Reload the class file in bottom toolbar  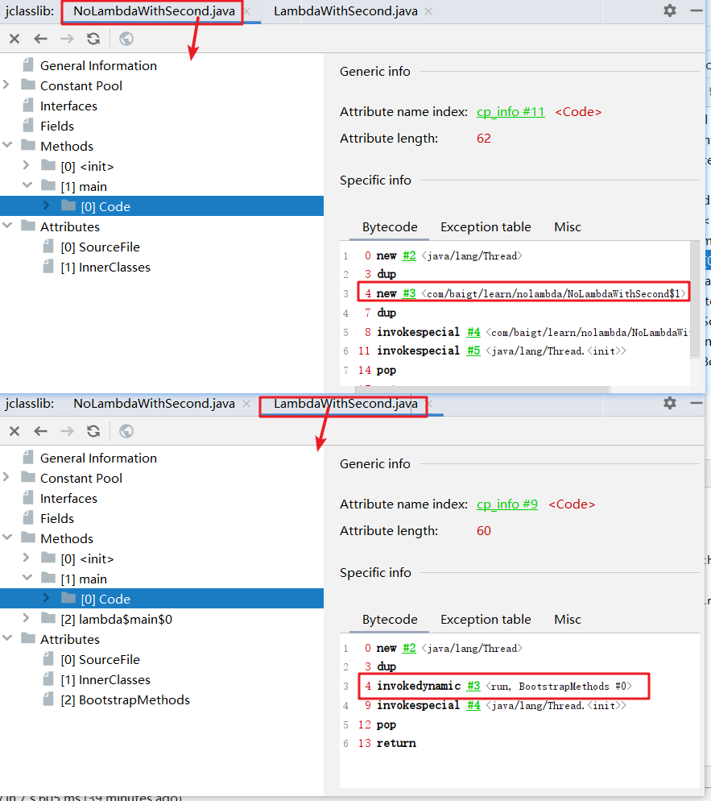pos(93,431)
